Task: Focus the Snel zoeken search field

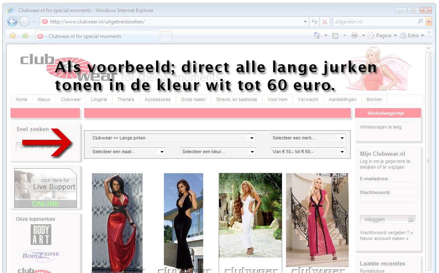Action: pos(45,136)
